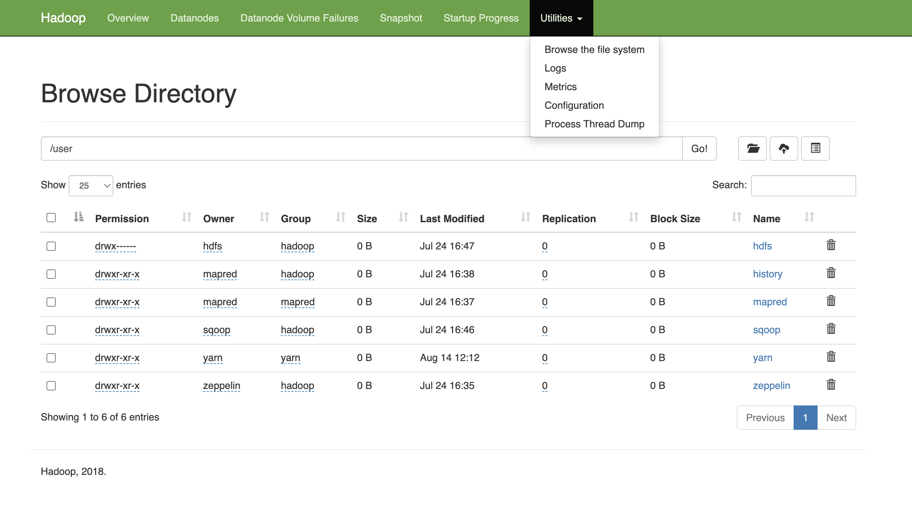
Task: Click the yarn directory link
Action: [763, 357]
